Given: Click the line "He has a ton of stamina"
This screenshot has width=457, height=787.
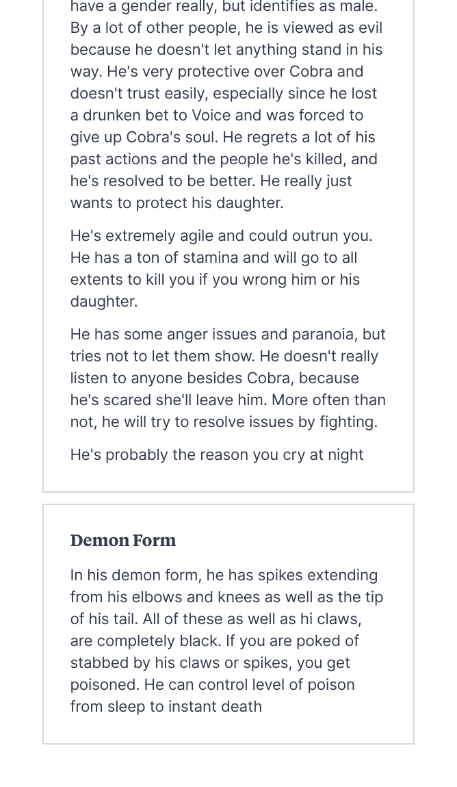Looking at the screenshot, I should coord(213,258).
